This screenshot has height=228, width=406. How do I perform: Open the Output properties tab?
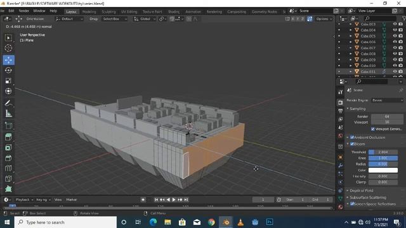point(341,111)
